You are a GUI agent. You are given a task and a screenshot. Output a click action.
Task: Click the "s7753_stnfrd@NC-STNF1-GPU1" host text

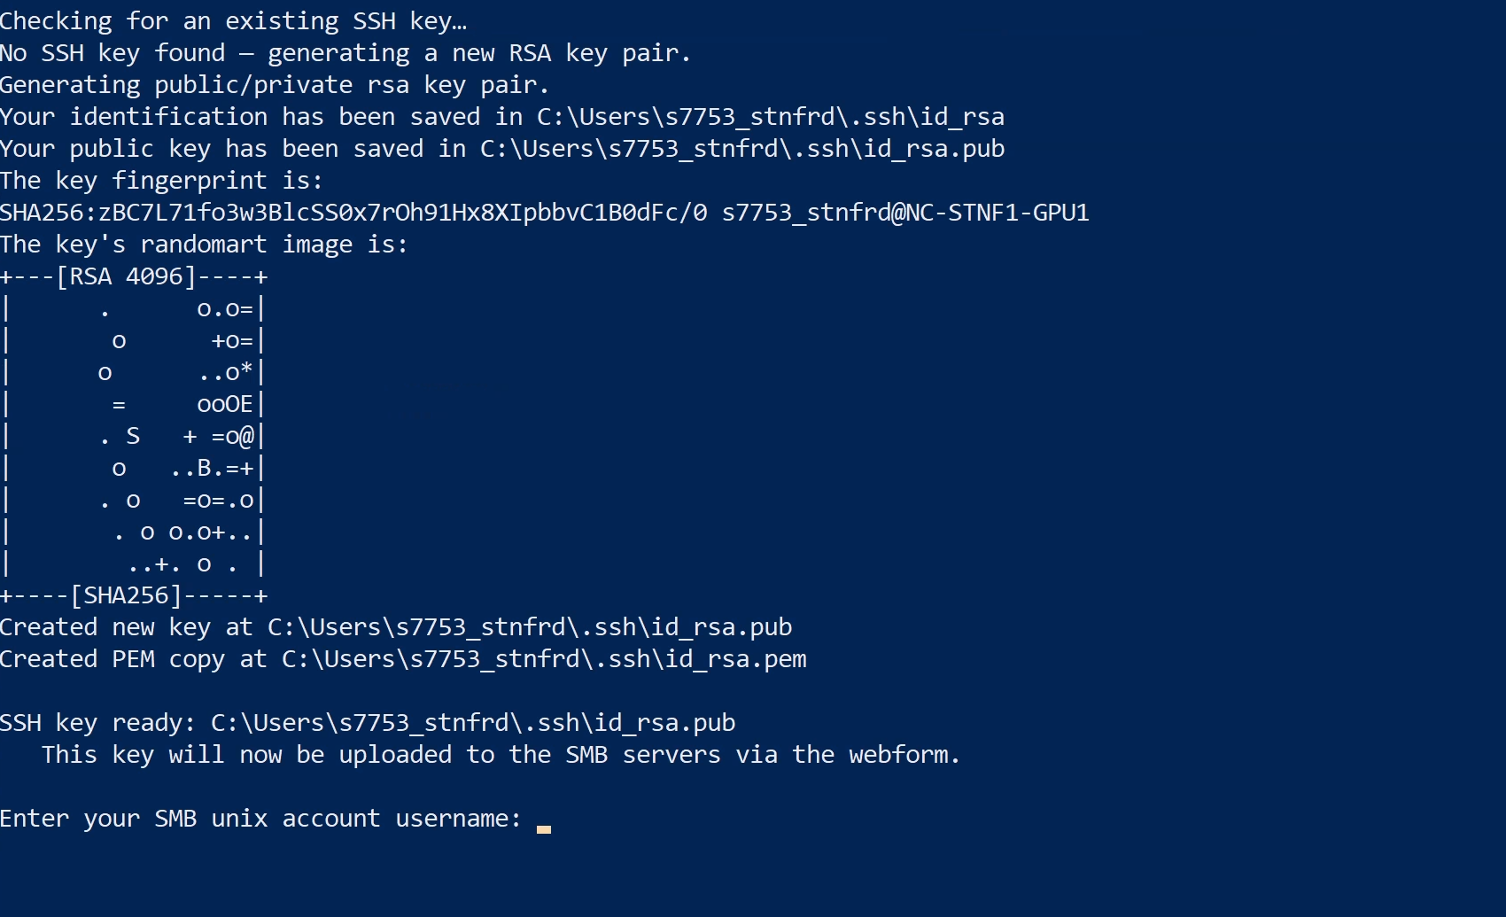pos(904,213)
